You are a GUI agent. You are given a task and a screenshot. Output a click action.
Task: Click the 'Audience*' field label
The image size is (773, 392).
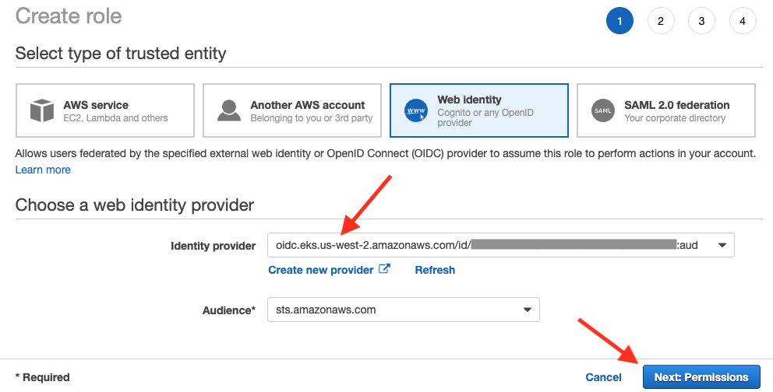229,310
